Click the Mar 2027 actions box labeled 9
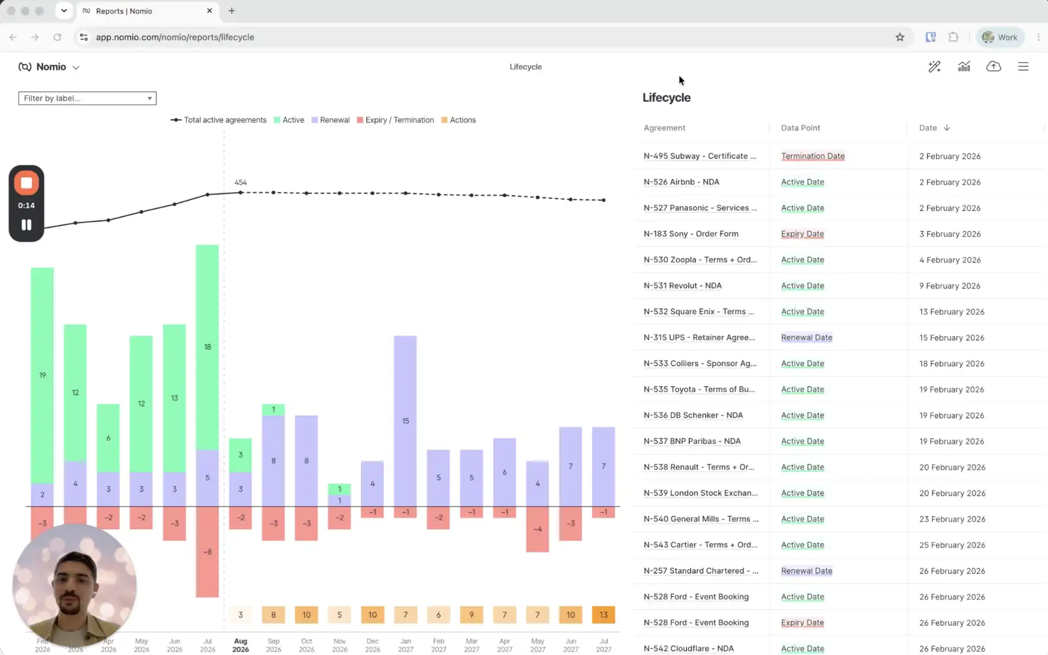This screenshot has height=655, width=1048. click(x=471, y=615)
